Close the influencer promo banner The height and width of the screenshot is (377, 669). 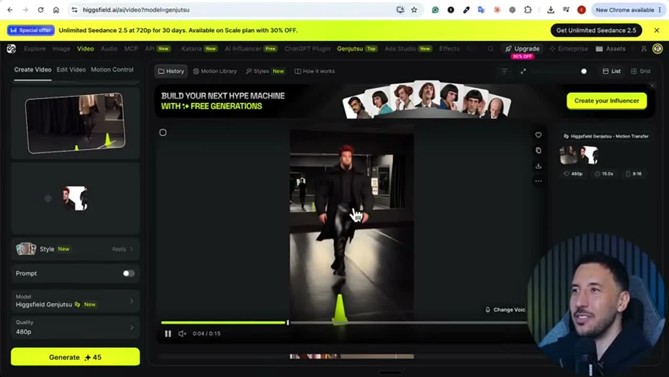pyautogui.click(x=652, y=86)
